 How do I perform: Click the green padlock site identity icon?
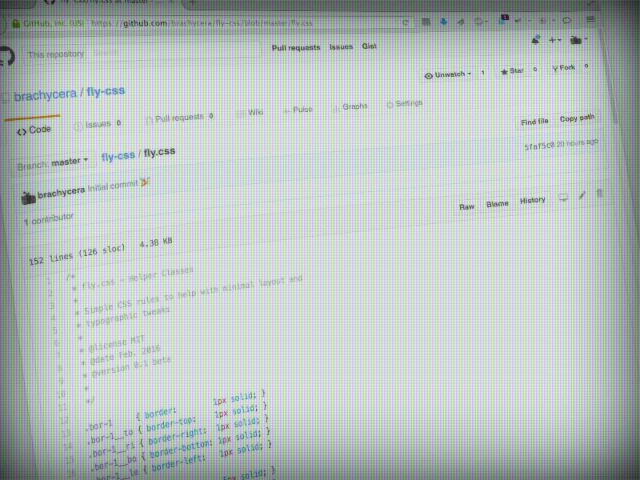pos(16,24)
